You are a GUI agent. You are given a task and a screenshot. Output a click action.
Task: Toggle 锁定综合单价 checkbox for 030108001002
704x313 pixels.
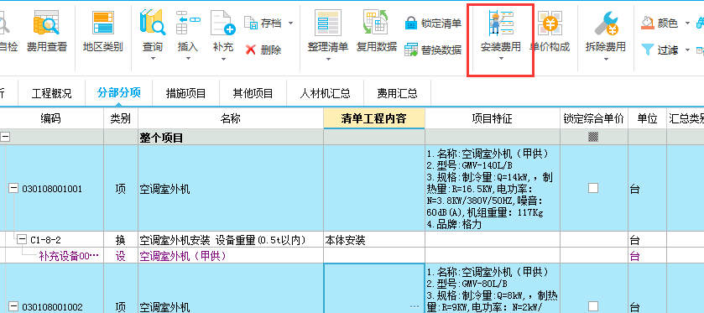(593, 306)
